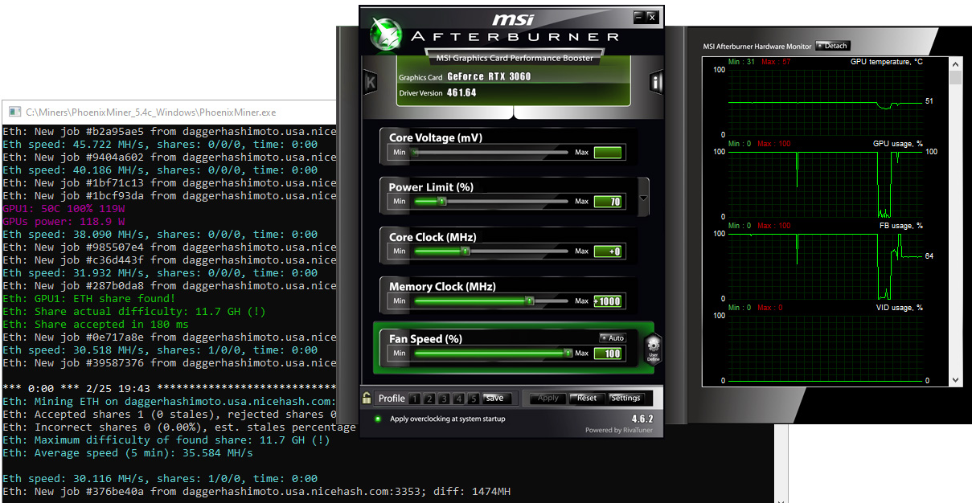The width and height of the screenshot is (972, 503).
Task: Click the profile lock padlock icon
Action: click(367, 398)
